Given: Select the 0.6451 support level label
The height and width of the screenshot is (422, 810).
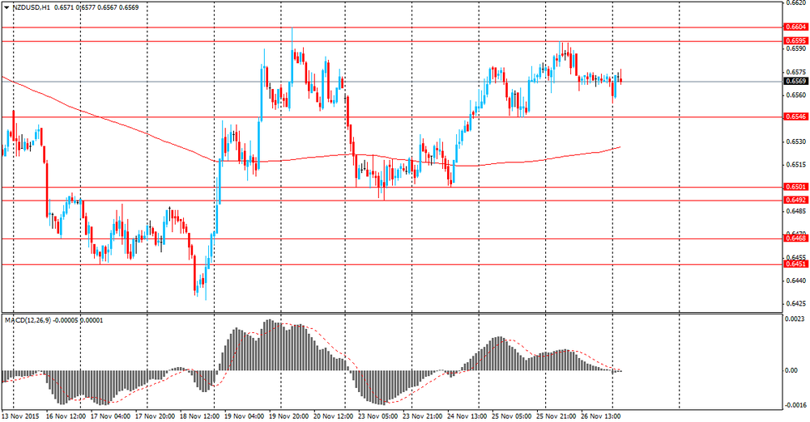Looking at the screenshot, I should coord(795,264).
